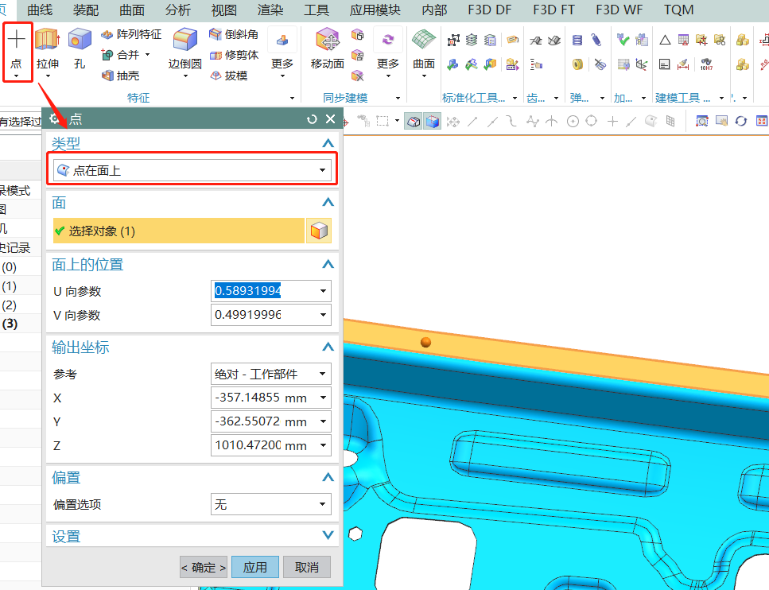The height and width of the screenshot is (590, 769).
Task: Open 更多 in the 特征 group
Action: tap(282, 52)
